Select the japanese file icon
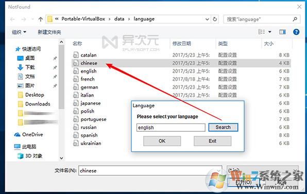 tap(76, 103)
